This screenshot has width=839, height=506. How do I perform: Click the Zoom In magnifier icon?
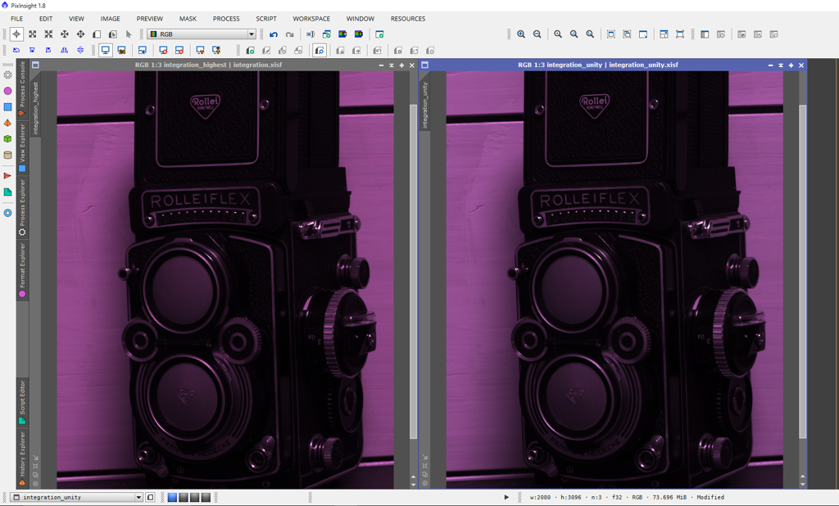[x=520, y=34]
